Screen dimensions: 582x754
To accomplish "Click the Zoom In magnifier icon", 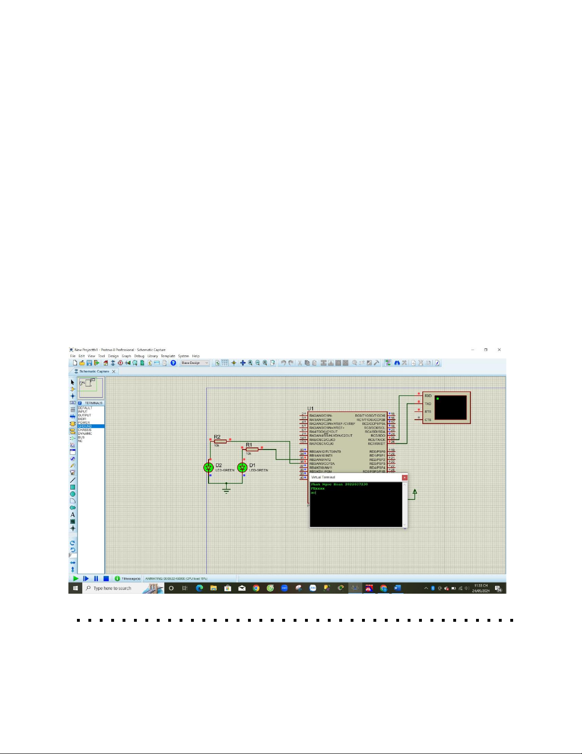I will [x=250, y=363].
